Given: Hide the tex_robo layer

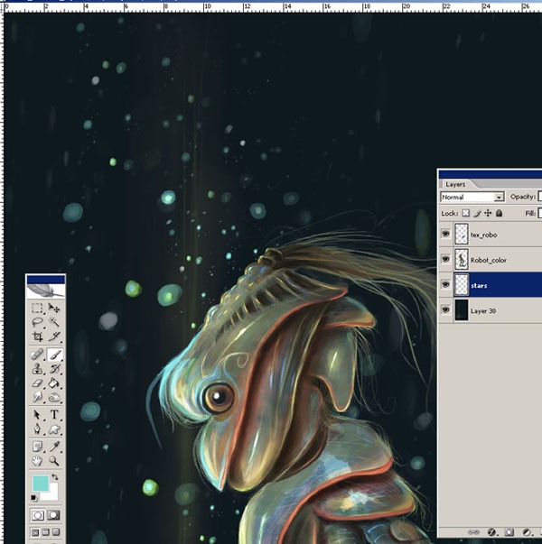Looking at the screenshot, I should coord(445,234).
